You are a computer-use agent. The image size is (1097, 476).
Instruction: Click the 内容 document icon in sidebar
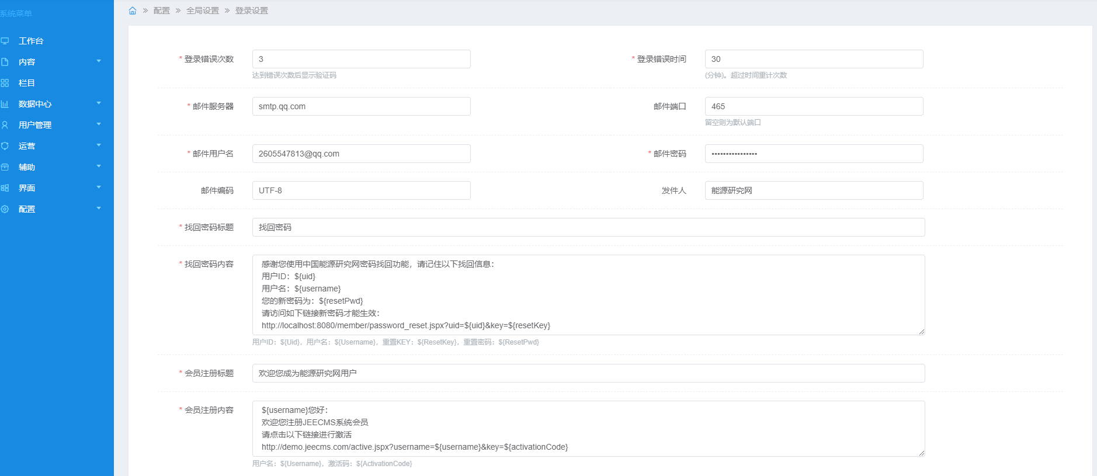pyautogui.click(x=5, y=62)
